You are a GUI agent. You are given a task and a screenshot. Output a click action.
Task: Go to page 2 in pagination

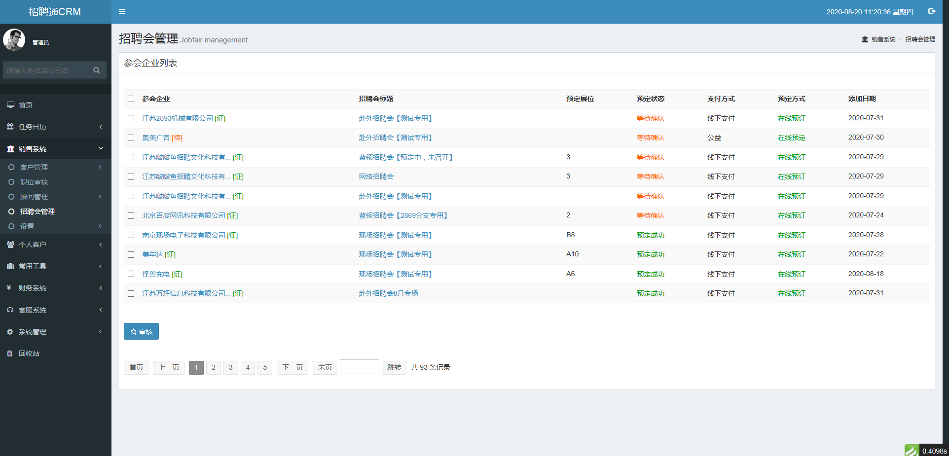213,367
